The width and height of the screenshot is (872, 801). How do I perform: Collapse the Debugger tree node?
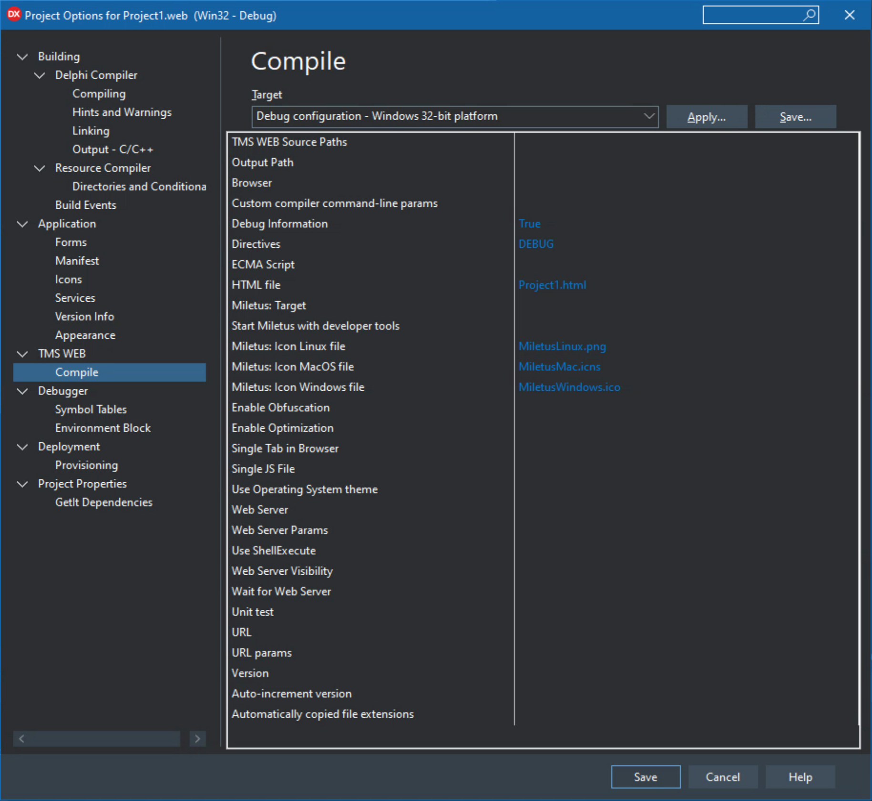pyautogui.click(x=22, y=391)
